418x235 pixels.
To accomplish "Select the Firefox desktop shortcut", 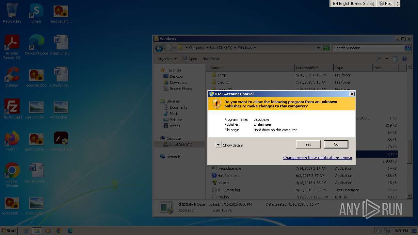I will 12,141.
